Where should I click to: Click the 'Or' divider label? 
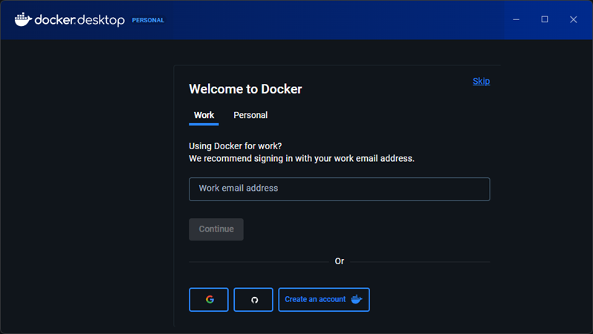(x=340, y=261)
